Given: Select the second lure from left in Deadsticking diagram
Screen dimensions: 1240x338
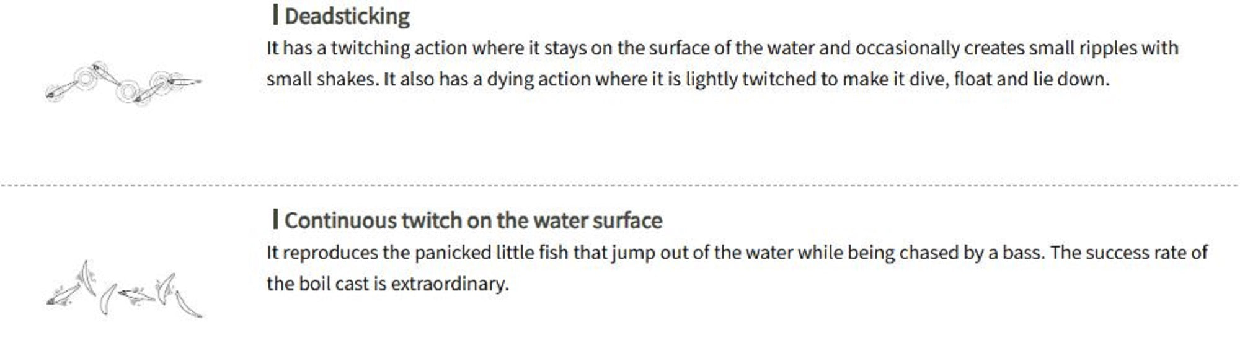Looking at the screenshot, I should pos(107,74).
